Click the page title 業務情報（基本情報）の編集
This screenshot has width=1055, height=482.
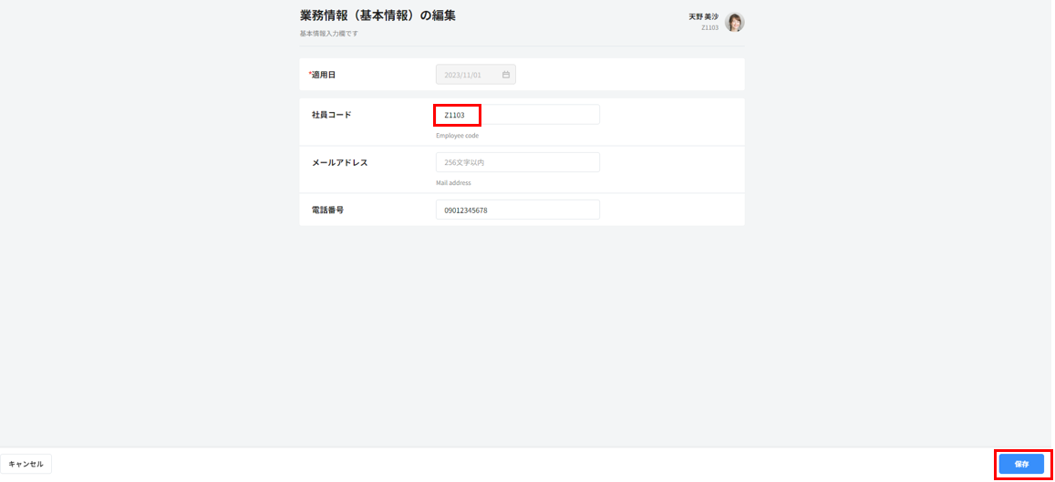coord(378,15)
